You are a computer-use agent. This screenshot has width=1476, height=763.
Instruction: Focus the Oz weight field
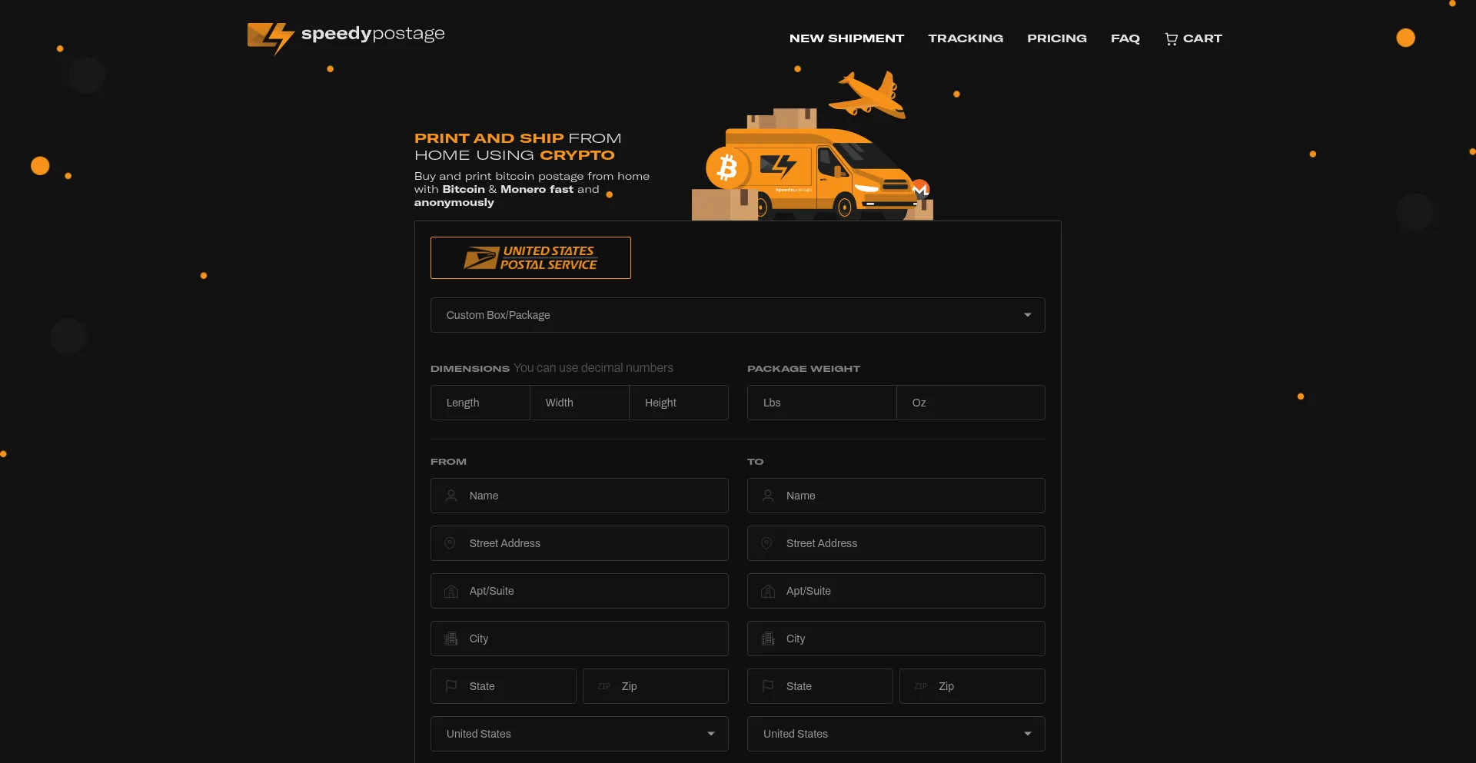pos(971,403)
